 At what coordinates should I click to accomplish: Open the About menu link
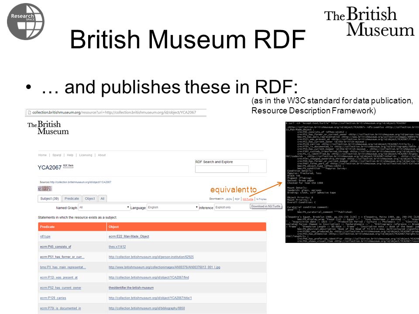point(102,155)
